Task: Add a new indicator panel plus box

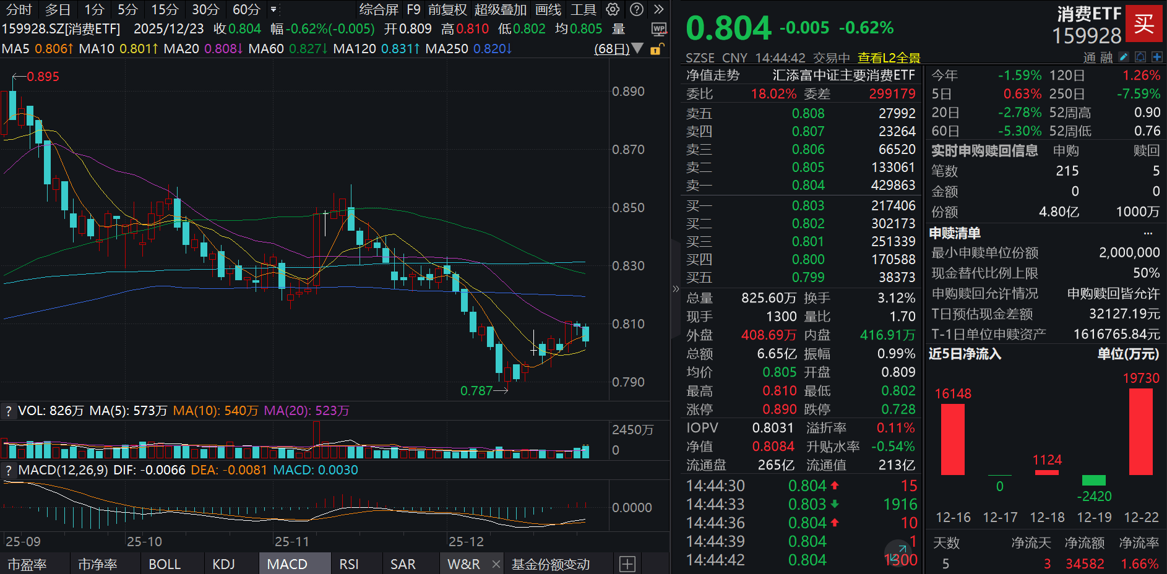Action: pos(627,564)
